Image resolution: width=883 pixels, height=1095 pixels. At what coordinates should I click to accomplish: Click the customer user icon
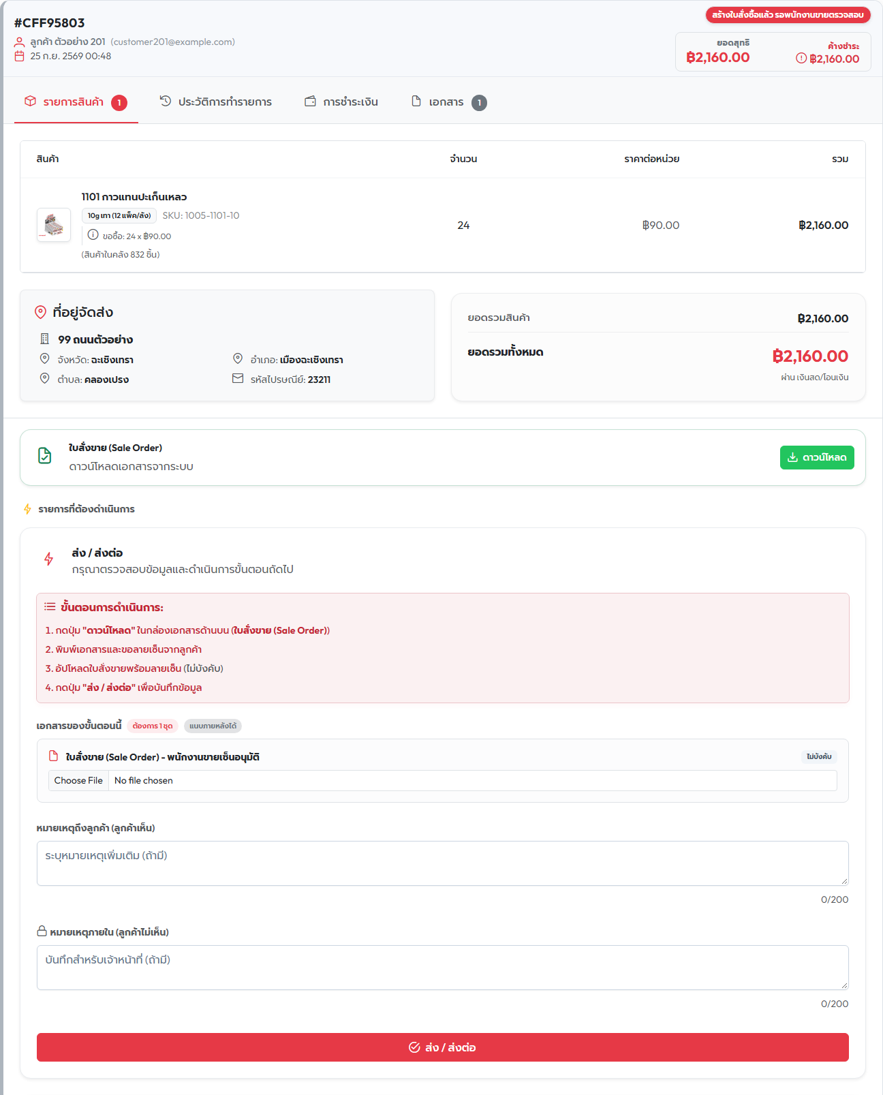(x=20, y=42)
